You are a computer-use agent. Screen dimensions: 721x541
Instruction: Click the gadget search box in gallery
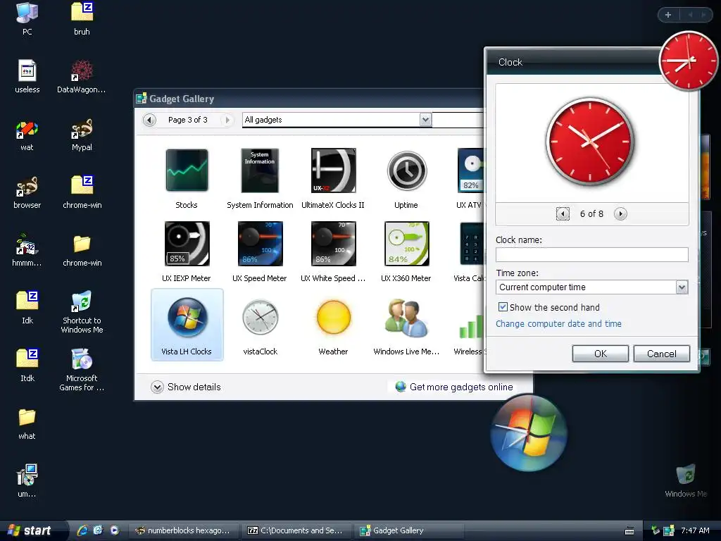point(458,120)
